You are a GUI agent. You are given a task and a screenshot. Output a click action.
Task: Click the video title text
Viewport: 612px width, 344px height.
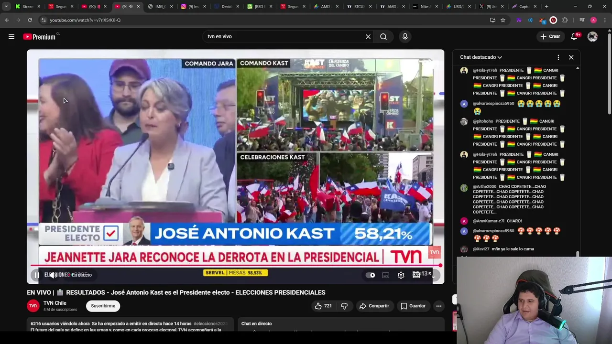coord(176,292)
